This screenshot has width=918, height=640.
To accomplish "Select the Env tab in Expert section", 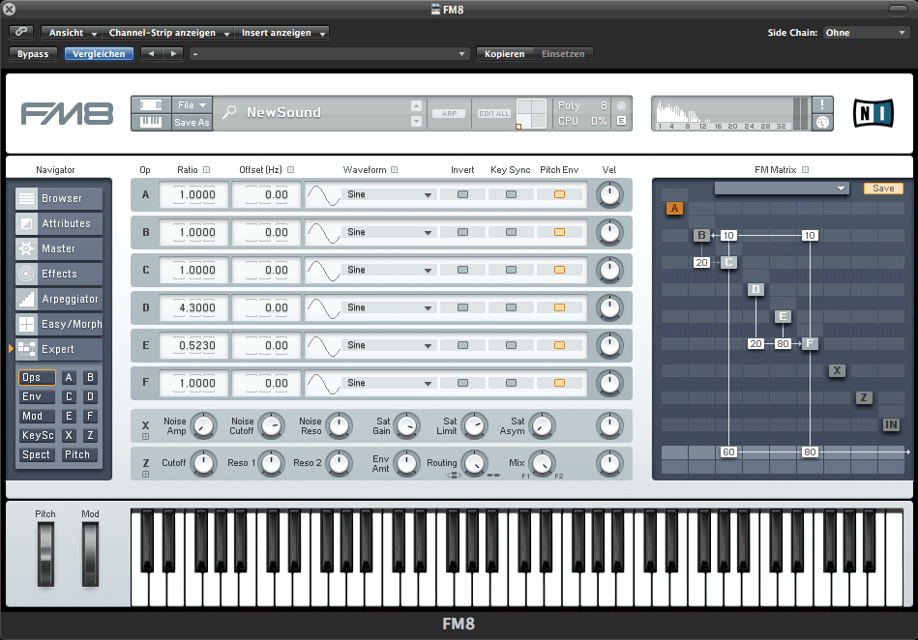I will [37, 396].
